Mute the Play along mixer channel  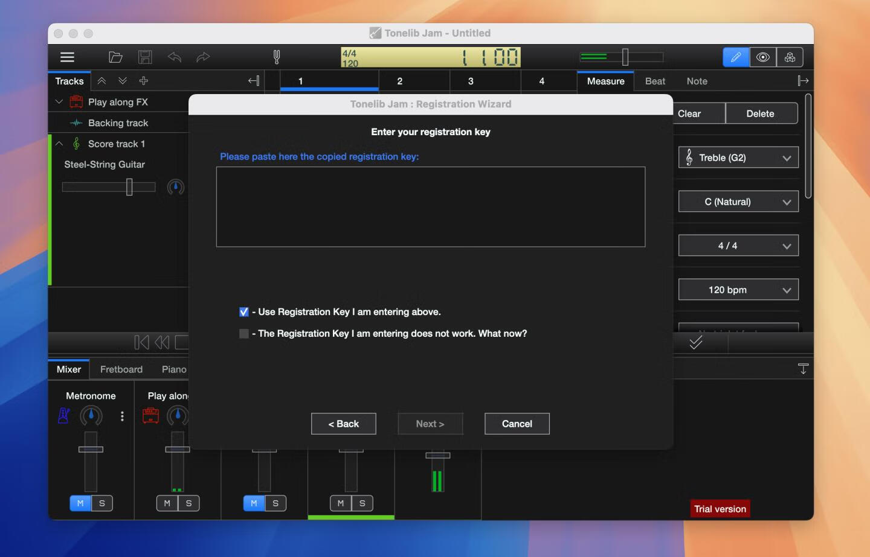pos(167,503)
